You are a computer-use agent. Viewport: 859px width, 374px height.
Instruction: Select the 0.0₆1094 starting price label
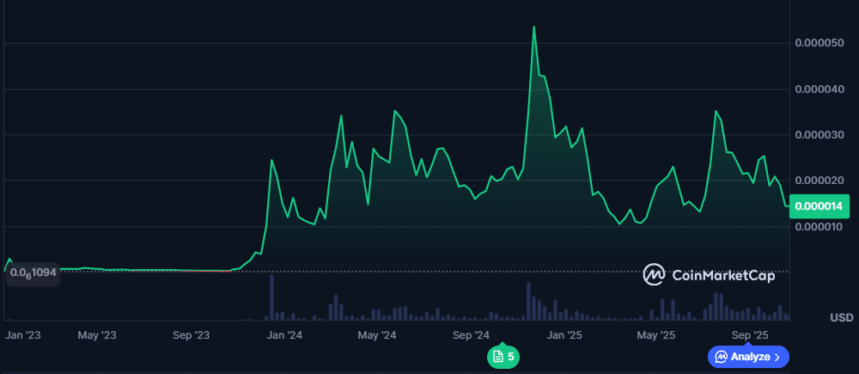(34, 273)
